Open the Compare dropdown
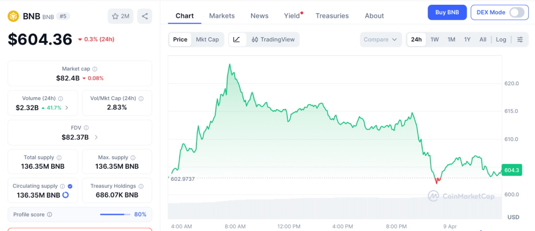 [381, 40]
